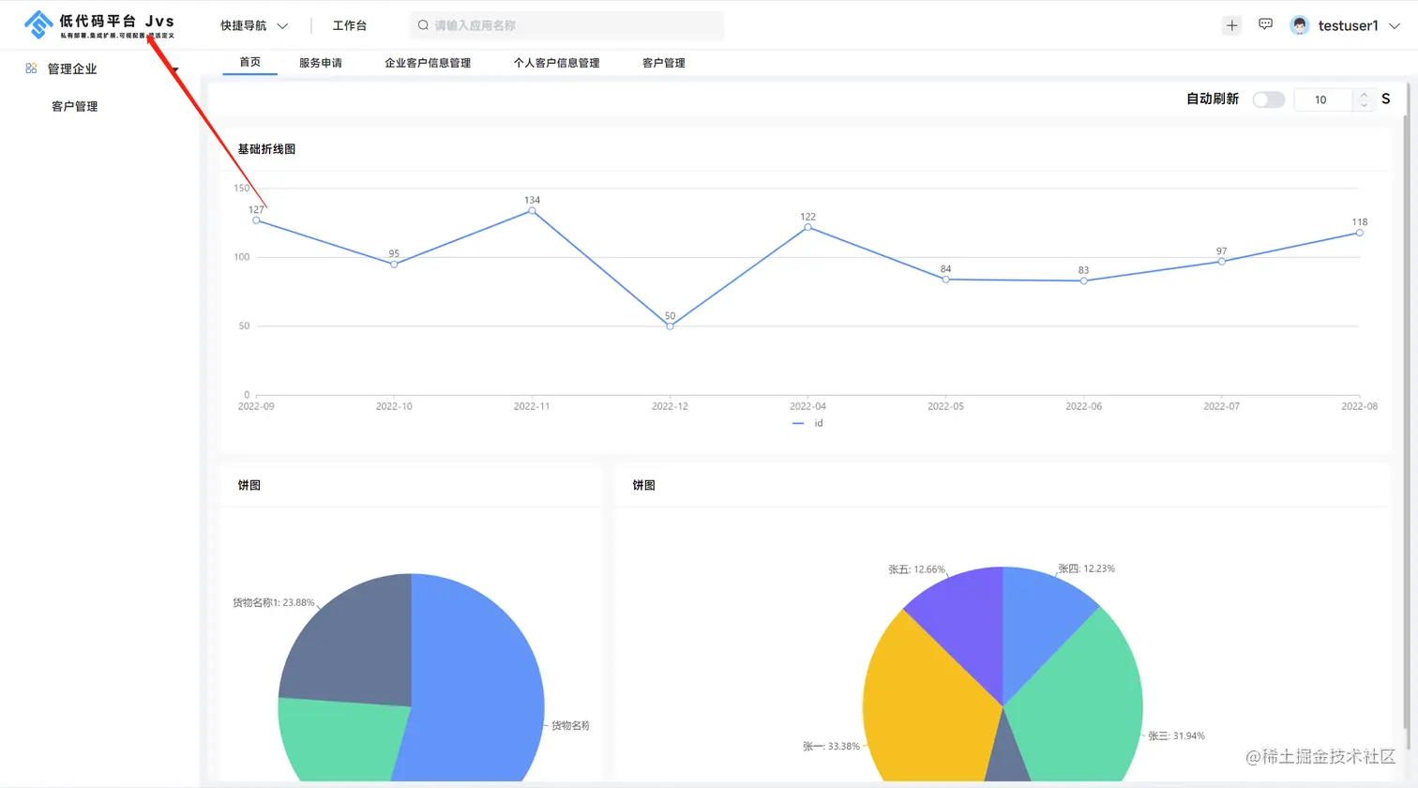Click the 2022-04 data point labeled 122

point(807,227)
